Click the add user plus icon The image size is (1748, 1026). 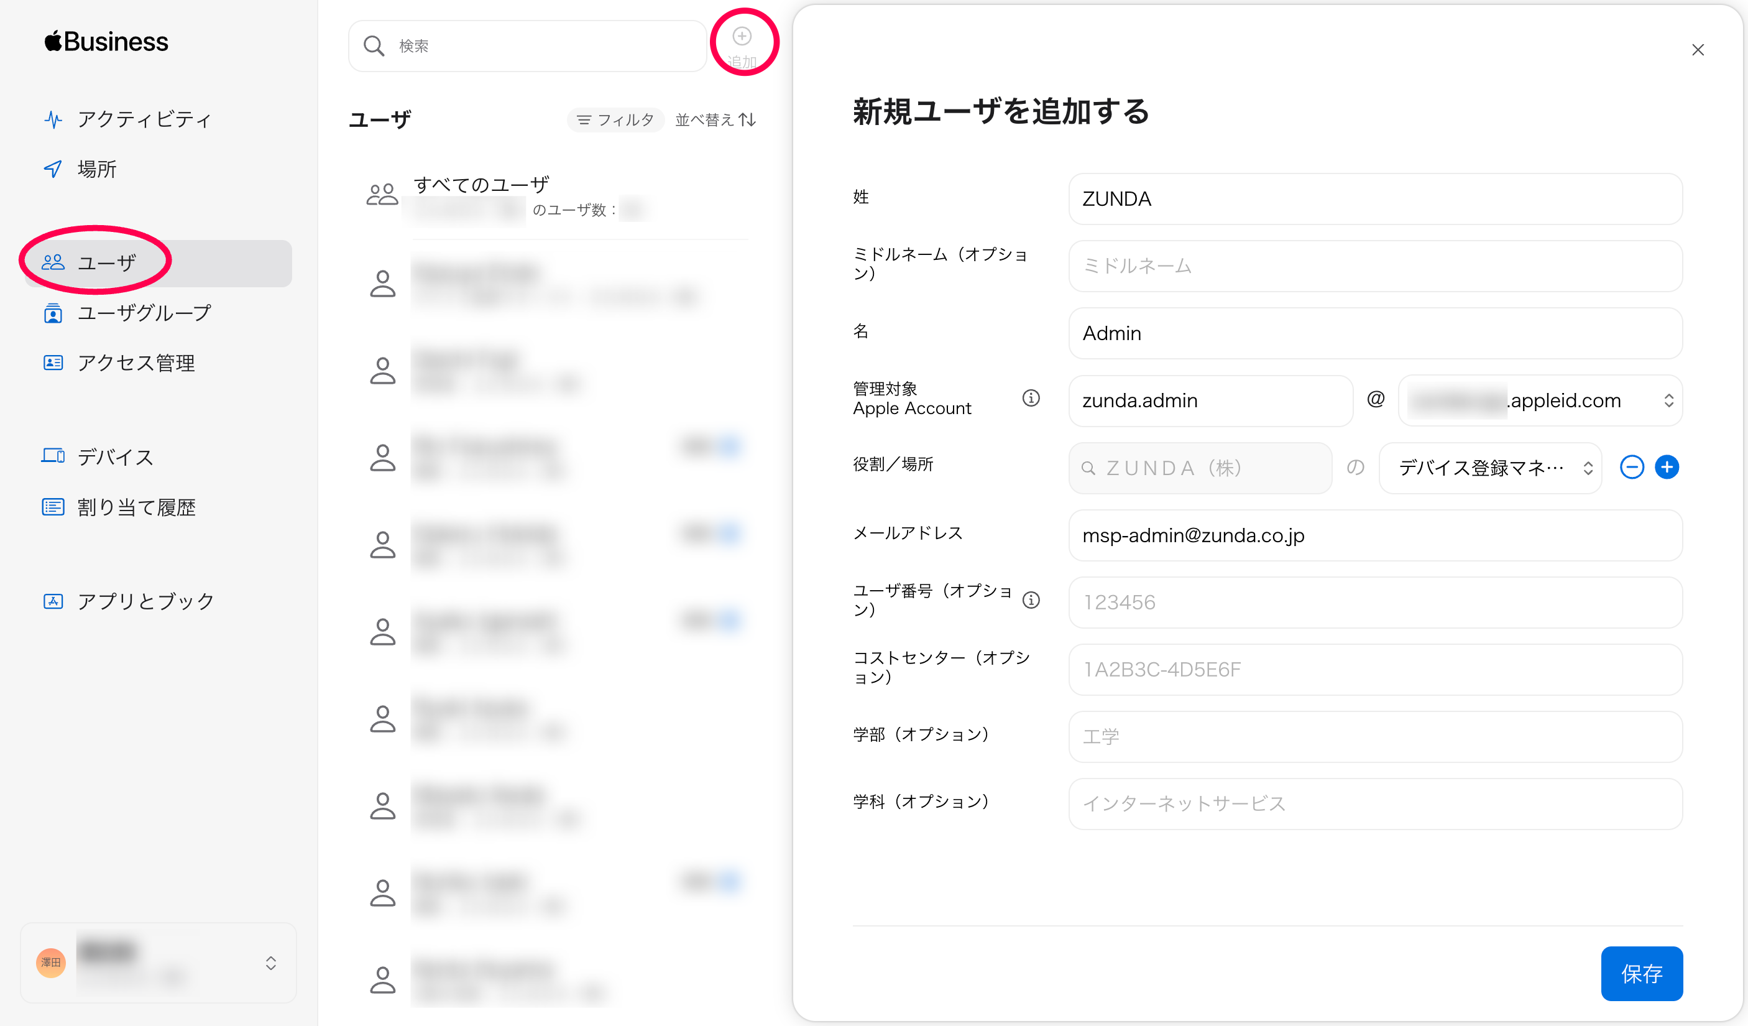tap(742, 37)
